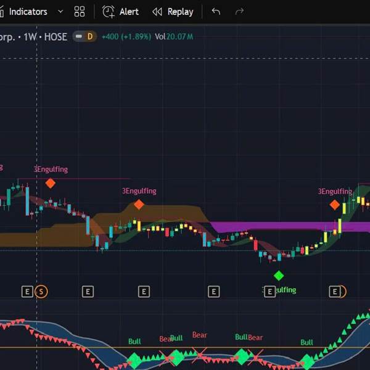370x370 pixels.
Task: Open Indicator templates four-square grid icon
Action: (80, 11)
